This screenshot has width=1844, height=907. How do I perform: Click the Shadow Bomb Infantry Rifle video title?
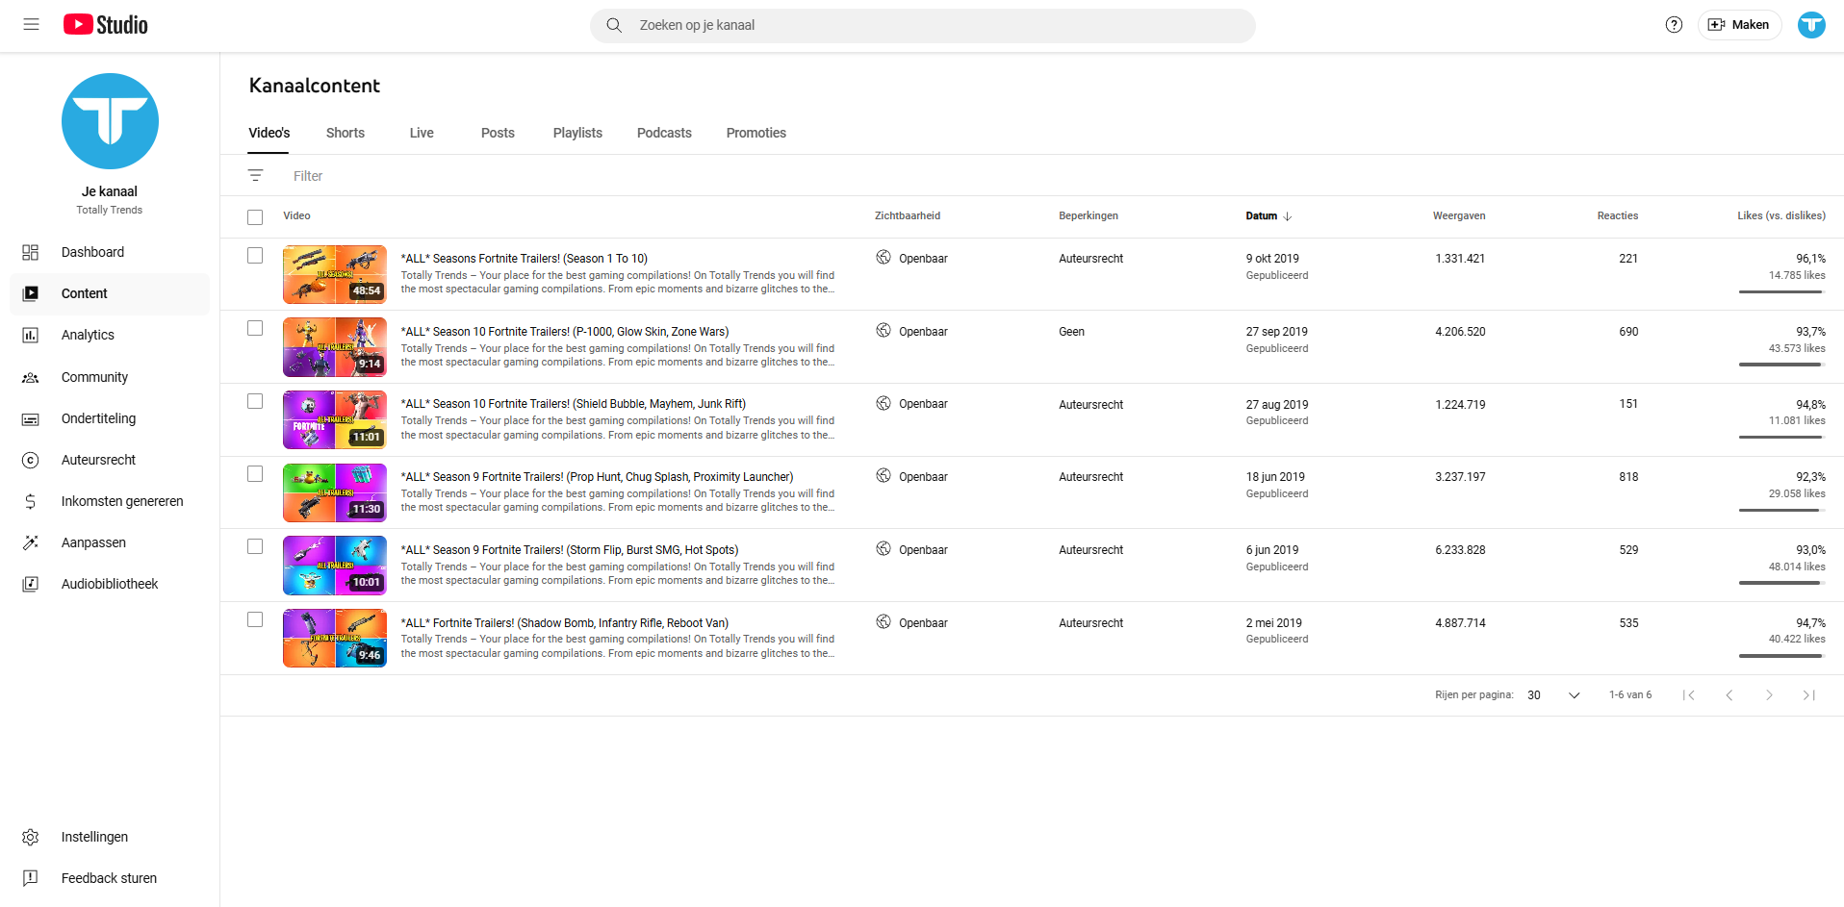565,623
